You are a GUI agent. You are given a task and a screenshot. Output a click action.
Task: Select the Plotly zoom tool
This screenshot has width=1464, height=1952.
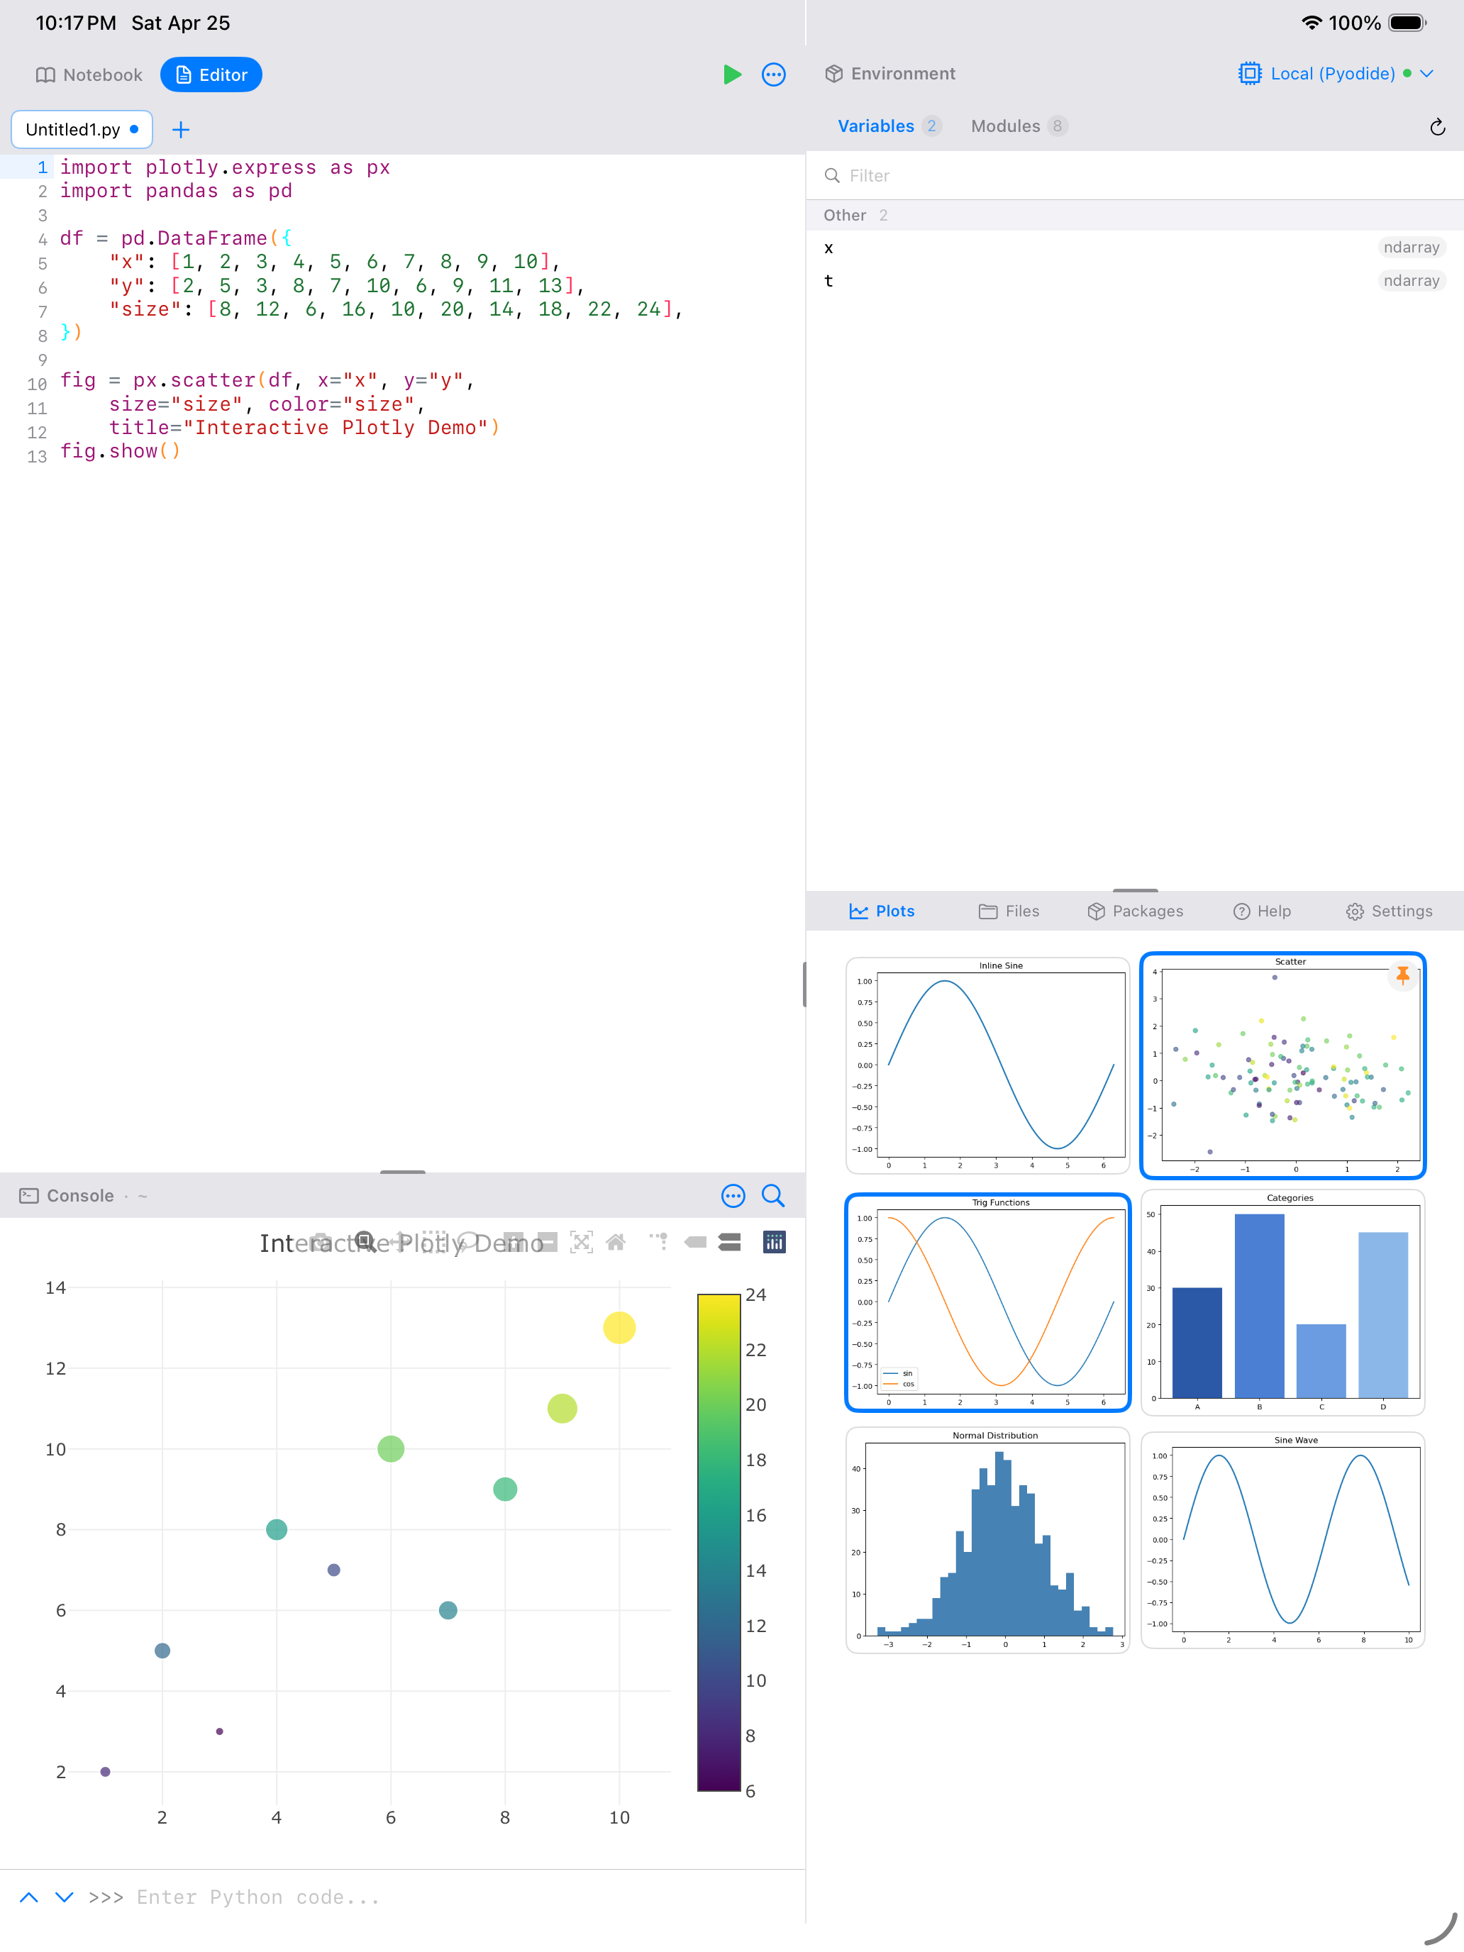pos(365,1243)
